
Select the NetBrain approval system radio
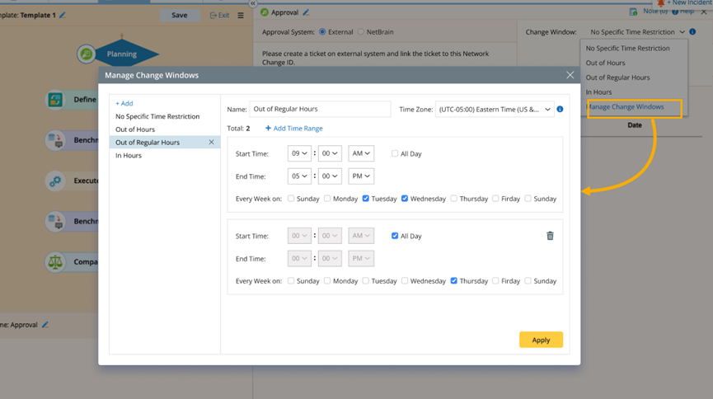(360, 32)
